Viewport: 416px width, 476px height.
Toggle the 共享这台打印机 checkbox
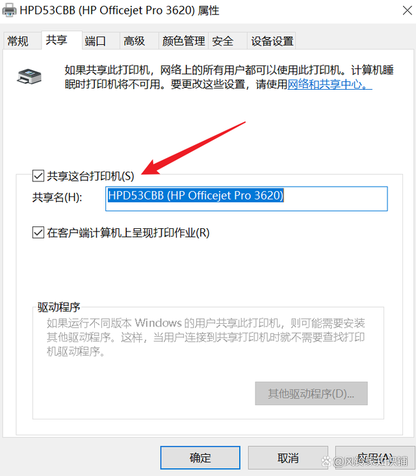point(38,176)
